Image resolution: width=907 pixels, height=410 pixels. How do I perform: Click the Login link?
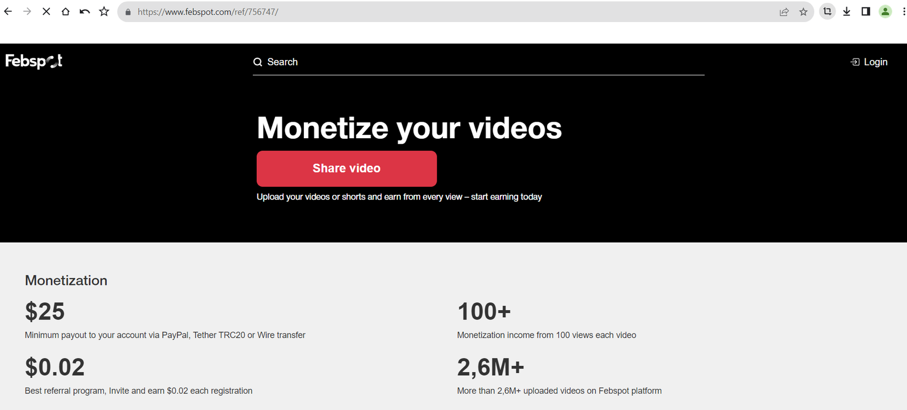point(875,62)
